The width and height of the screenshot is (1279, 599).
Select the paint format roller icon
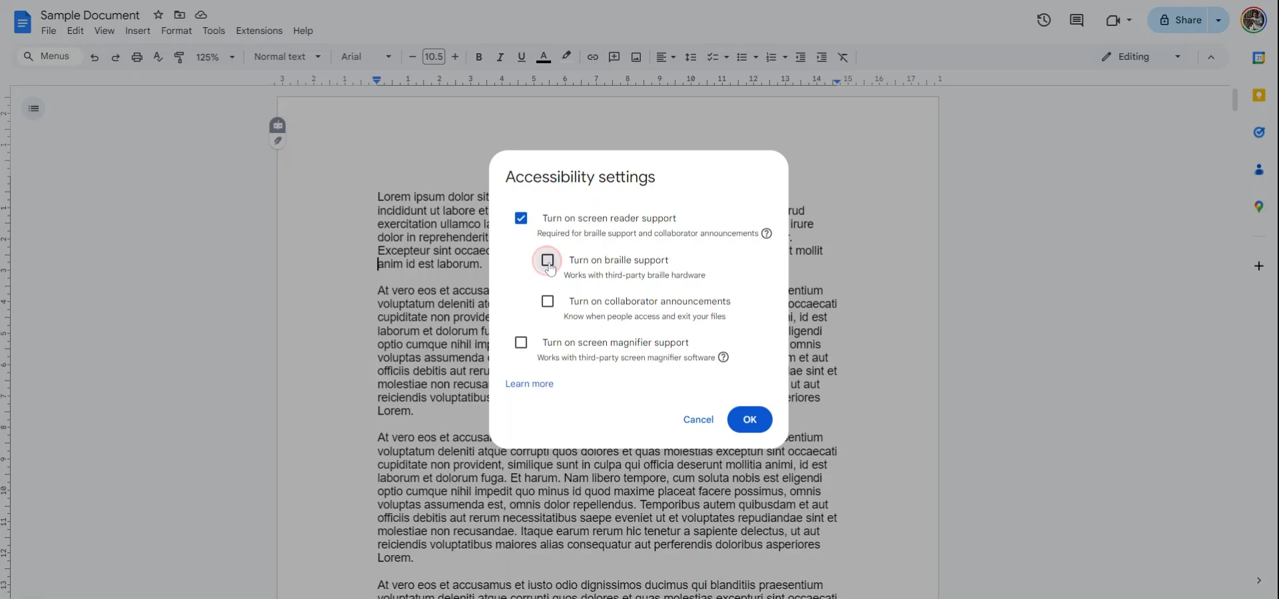[179, 57]
